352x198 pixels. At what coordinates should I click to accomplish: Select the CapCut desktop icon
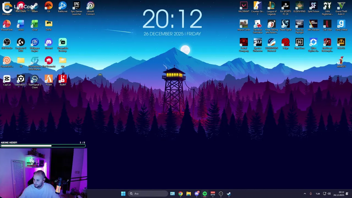point(7,80)
